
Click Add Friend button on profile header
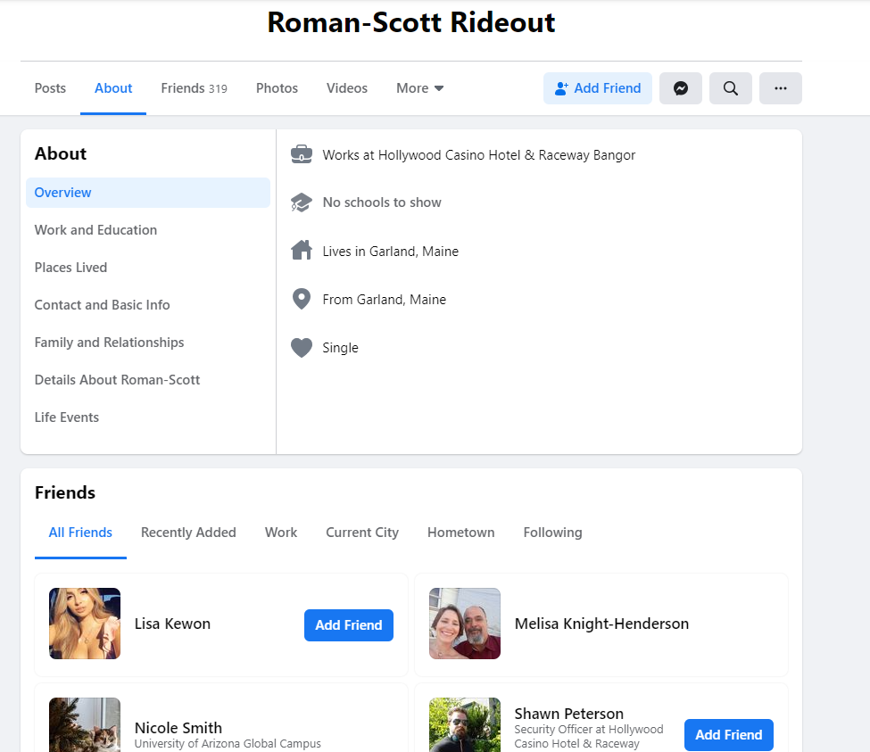tap(598, 88)
